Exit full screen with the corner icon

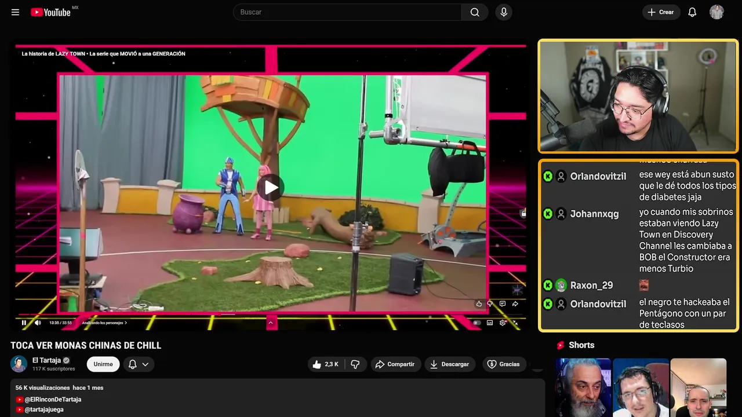[515, 323]
